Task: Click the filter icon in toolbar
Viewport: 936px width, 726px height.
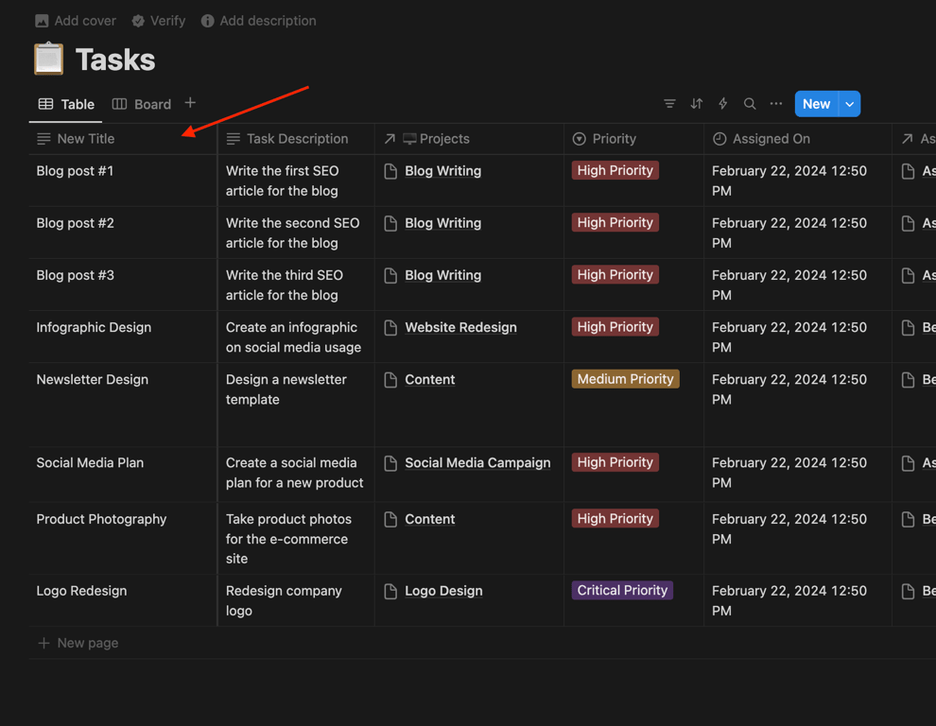Action: (669, 104)
